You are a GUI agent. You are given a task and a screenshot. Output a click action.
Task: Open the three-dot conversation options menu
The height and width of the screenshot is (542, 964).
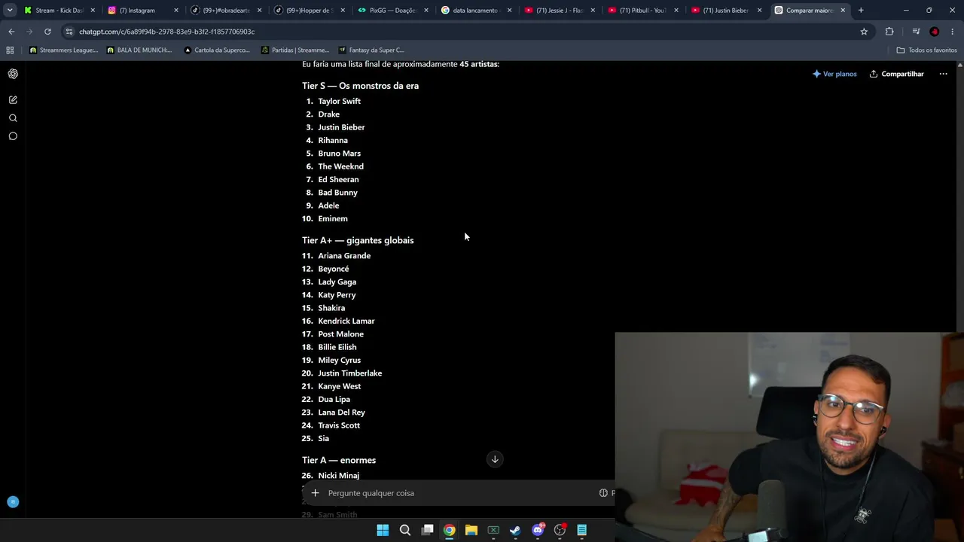[943, 74]
